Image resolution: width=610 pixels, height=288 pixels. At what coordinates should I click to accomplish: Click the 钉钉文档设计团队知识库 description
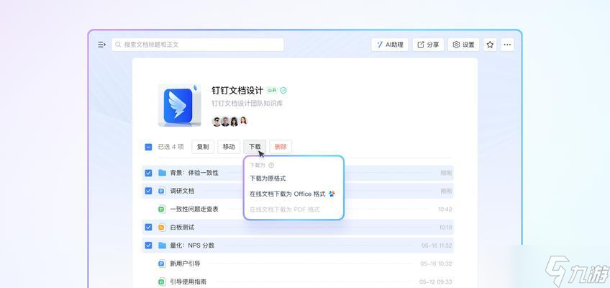tap(247, 104)
